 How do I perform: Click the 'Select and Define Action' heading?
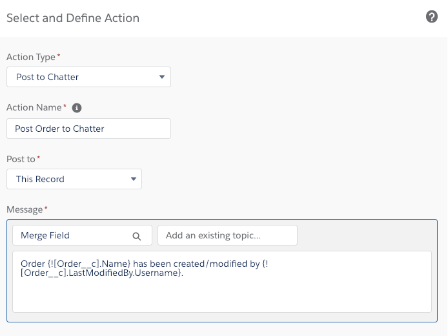72,17
